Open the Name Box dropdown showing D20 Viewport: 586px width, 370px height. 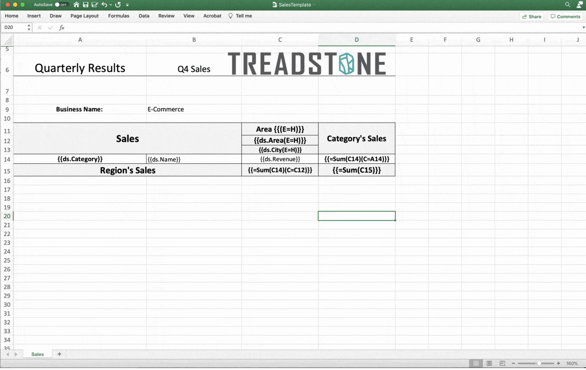point(28,27)
